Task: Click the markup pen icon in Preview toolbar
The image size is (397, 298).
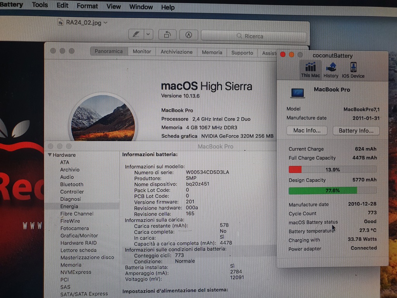Action: tap(136, 34)
